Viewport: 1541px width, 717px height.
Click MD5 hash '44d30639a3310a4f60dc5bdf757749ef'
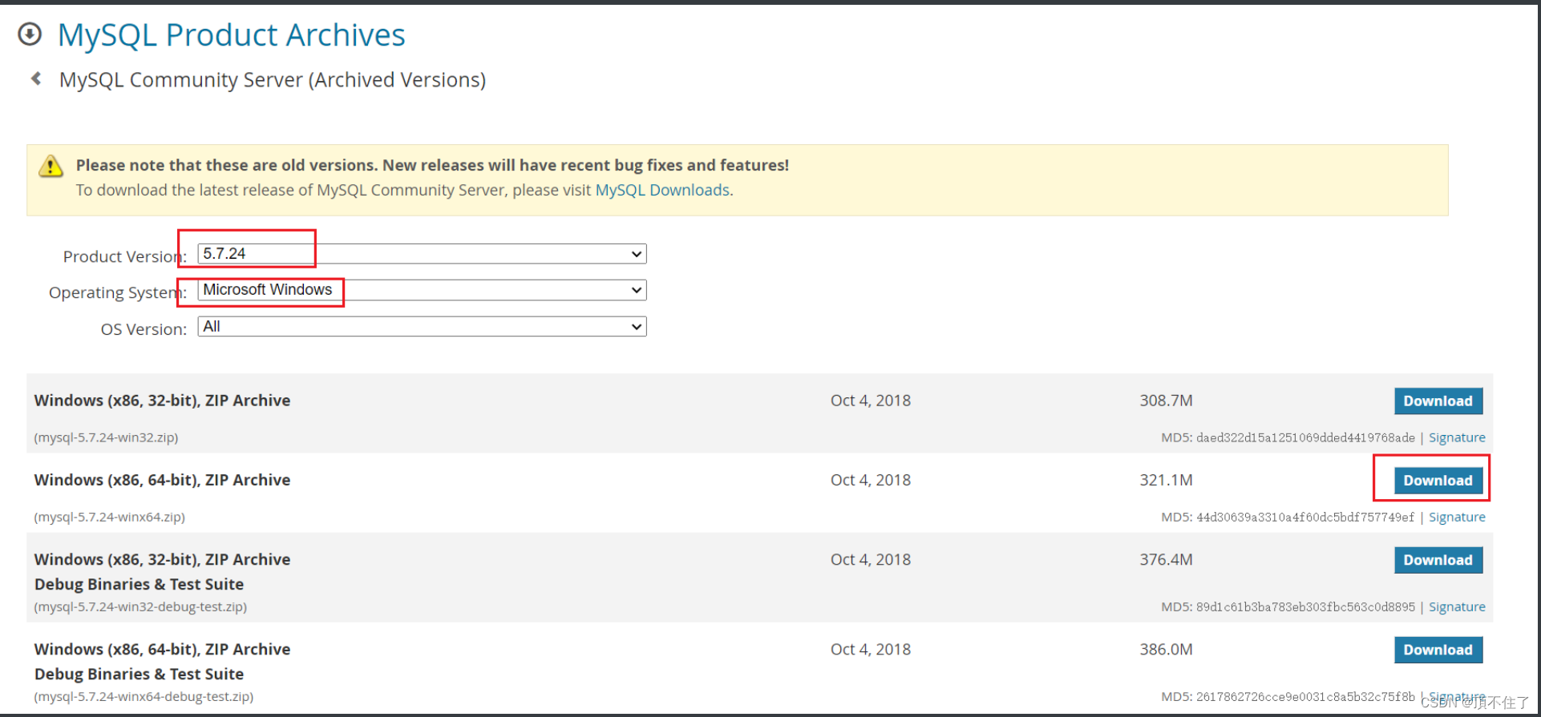pos(1305,517)
